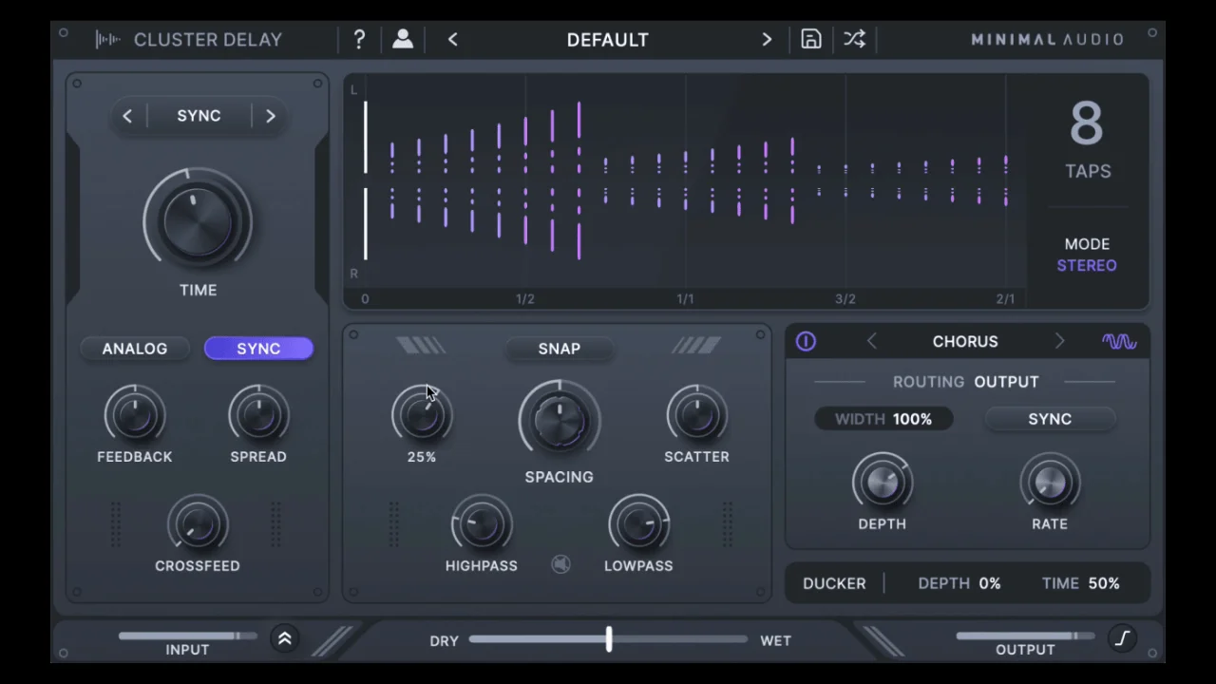Click the SPACING knob

click(560, 421)
